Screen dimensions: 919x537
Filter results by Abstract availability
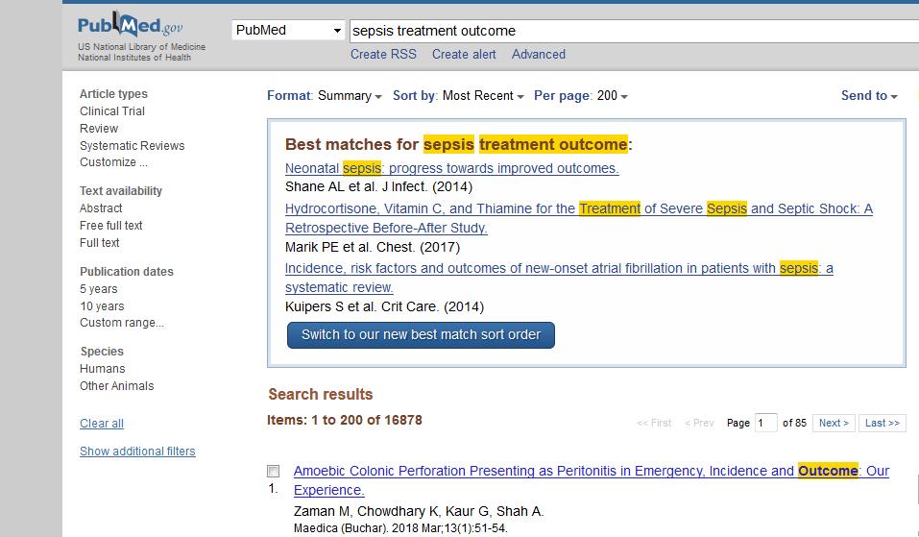coord(101,208)
